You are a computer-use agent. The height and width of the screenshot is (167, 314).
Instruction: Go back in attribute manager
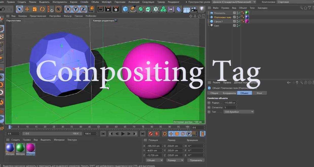tap(289, 83)
